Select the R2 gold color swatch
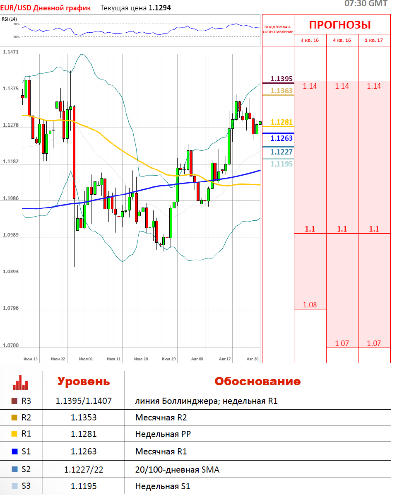 (14, 418)
